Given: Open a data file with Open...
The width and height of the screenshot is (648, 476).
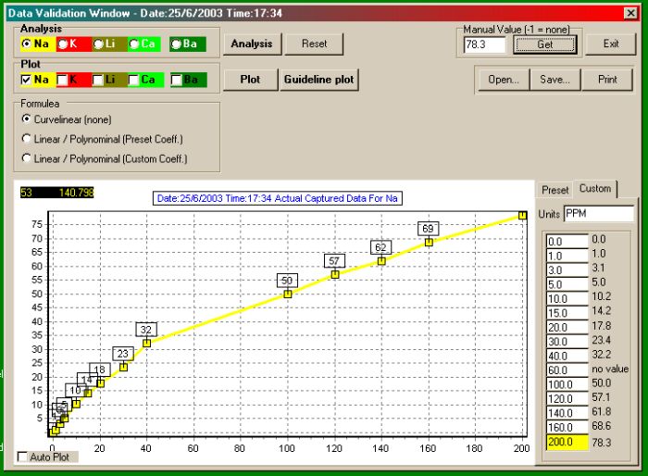Looking at the screenshot, I should (x=504, y=80).
